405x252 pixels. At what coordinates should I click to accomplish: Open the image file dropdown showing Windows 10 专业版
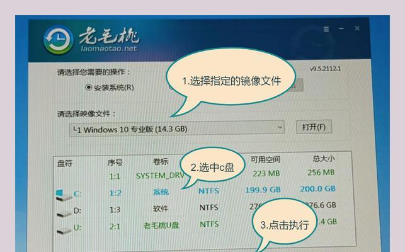coord(176,129)
